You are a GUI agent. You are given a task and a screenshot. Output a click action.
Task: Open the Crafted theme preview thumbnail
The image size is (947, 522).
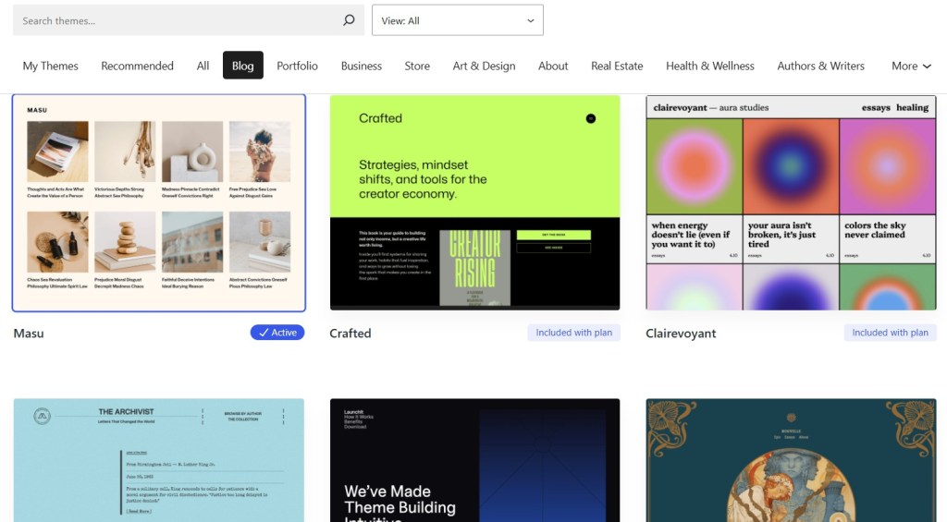(474, 202)
